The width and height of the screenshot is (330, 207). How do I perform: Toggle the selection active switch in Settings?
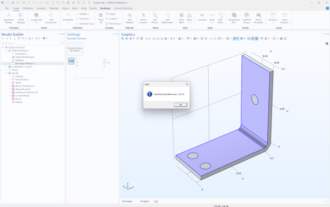71,61
